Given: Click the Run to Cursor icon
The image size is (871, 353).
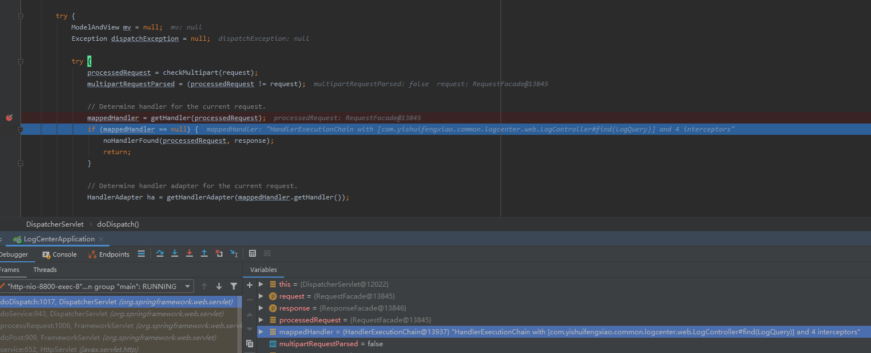Looking at the screenshot, I should coord(234,253).
